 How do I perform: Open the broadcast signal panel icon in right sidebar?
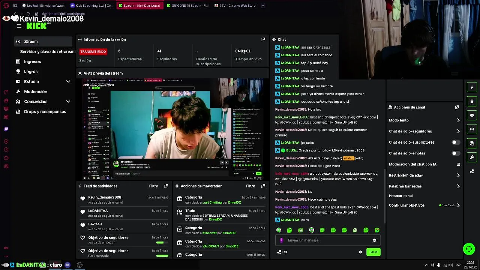coord(472,129)
